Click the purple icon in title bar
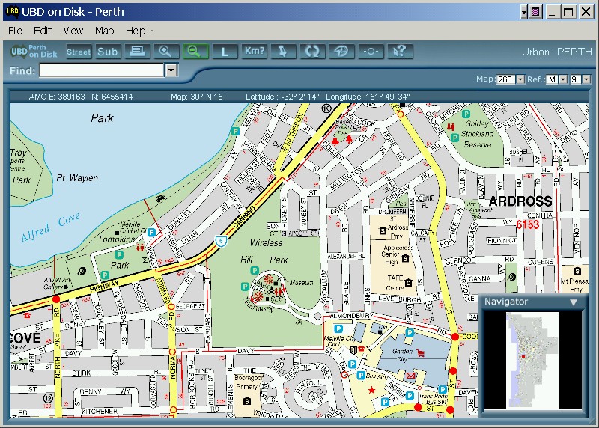This screenshot has height=428, width=599. pyautogui.click(x=535, y=12)
